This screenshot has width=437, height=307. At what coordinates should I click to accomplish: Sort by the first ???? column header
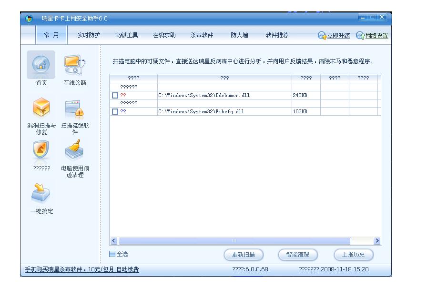coord(133,78)
